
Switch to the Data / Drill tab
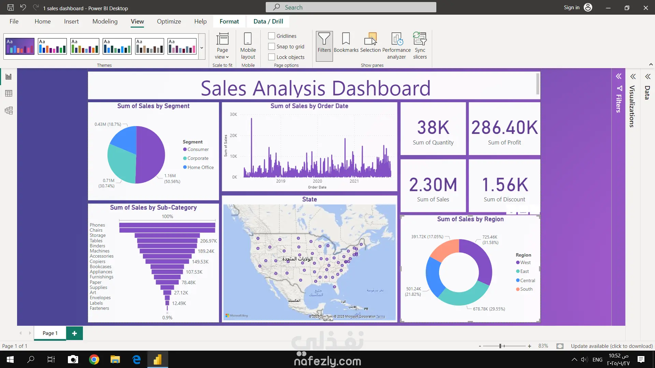tap(268, 21)
